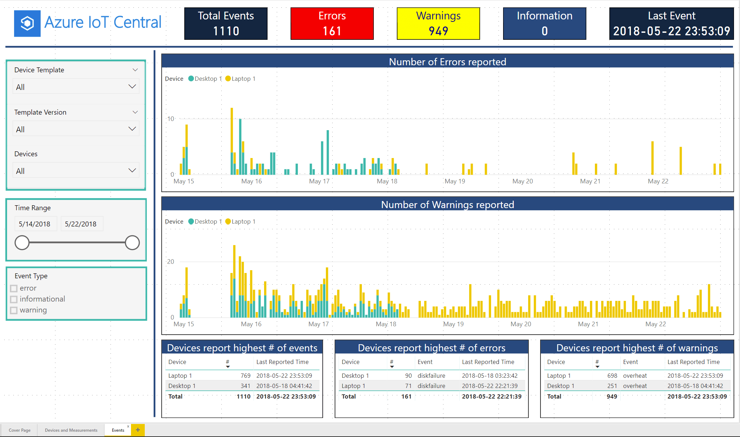Click the left Time Range slider handle
Viewport: 740px width, 437px height.
pyautogui.click(x=22, y=242)
